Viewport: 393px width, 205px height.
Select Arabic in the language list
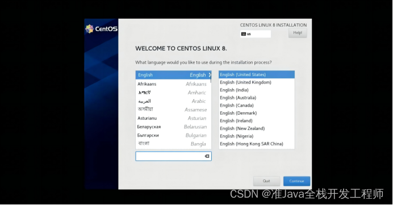coord(173,101)
